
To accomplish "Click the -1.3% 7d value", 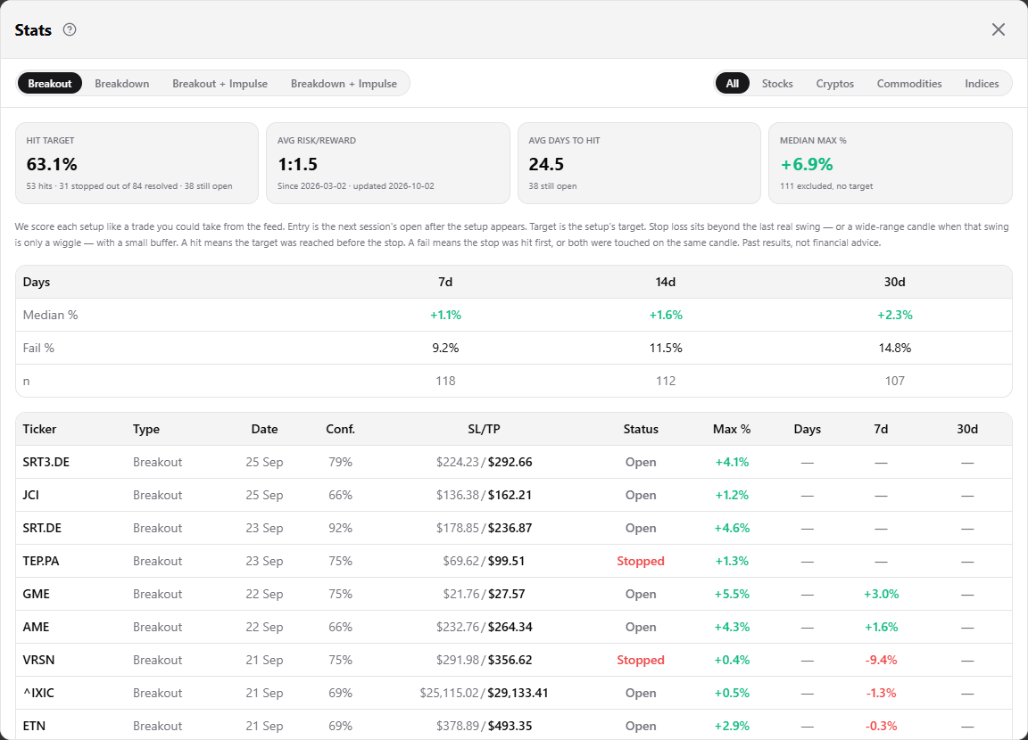I will tap(881, 693).
